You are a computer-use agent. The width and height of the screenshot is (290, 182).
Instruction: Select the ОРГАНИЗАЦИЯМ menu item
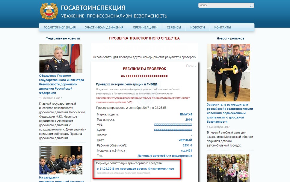pyautogui.click(x=145, y=27)
